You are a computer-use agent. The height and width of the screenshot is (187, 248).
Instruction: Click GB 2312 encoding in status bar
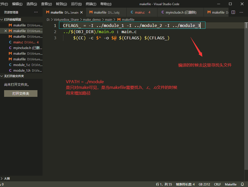point(204,184)
